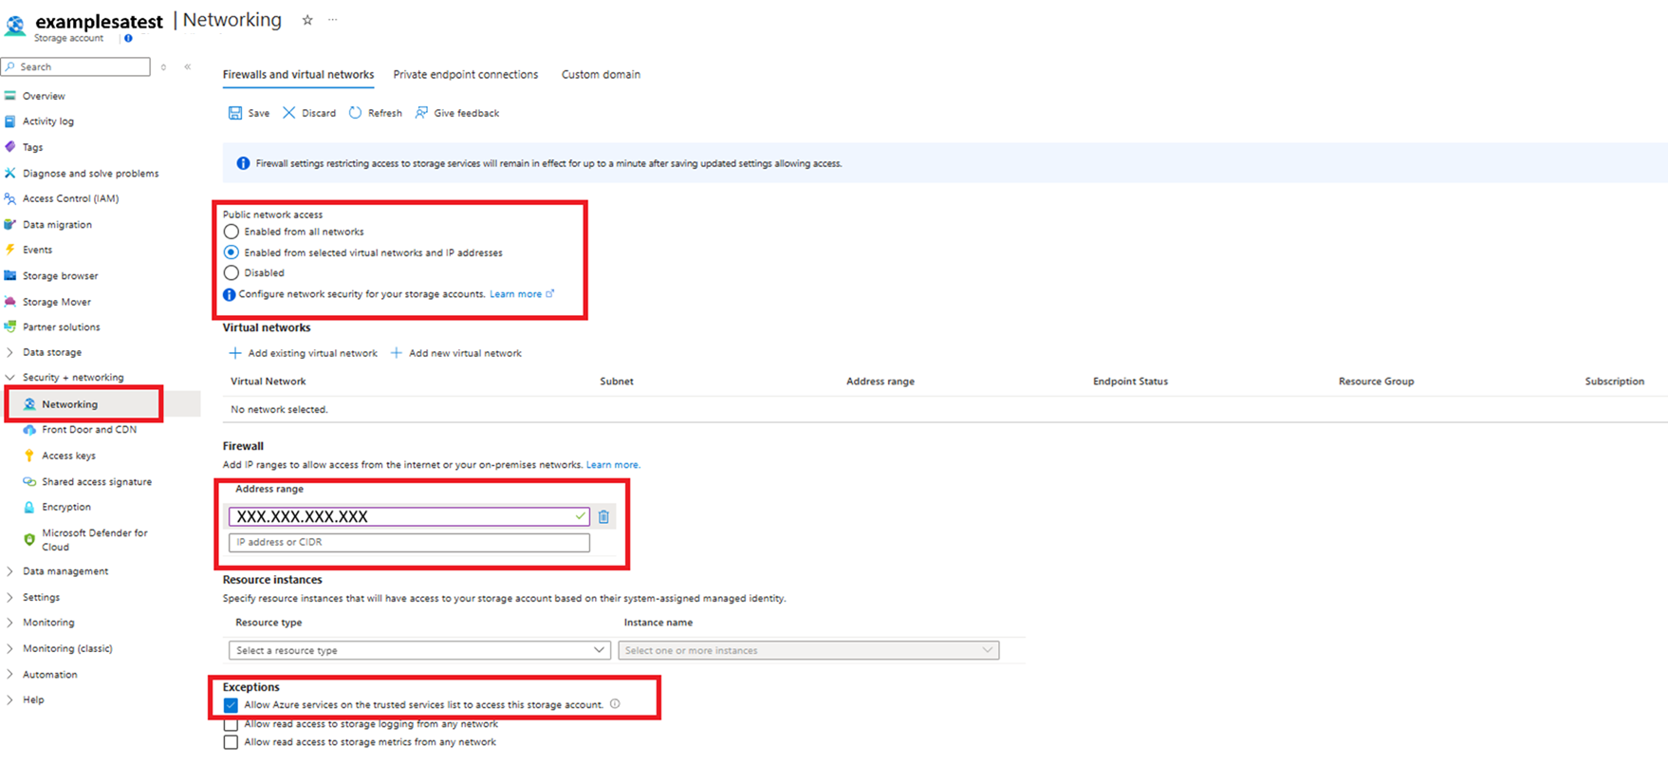Click the Address range column header of table

point(880,382)
